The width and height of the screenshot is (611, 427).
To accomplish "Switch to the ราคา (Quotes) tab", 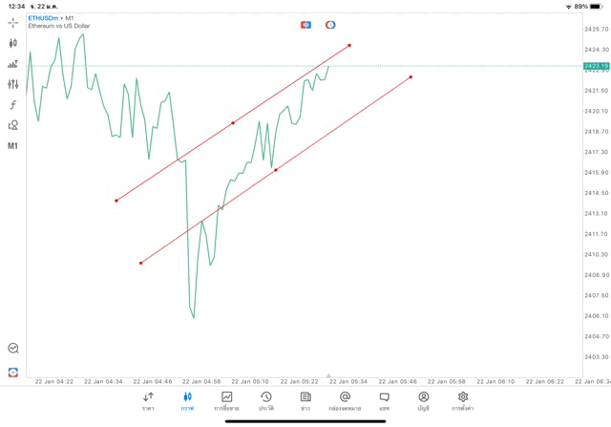I will pos(148,401).
